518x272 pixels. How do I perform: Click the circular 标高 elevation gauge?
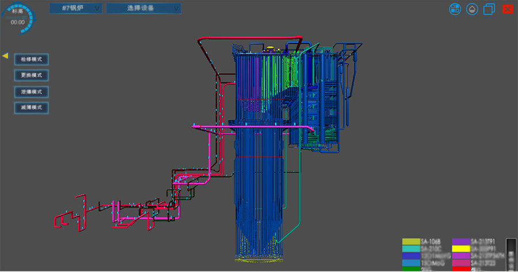point(17,16)
